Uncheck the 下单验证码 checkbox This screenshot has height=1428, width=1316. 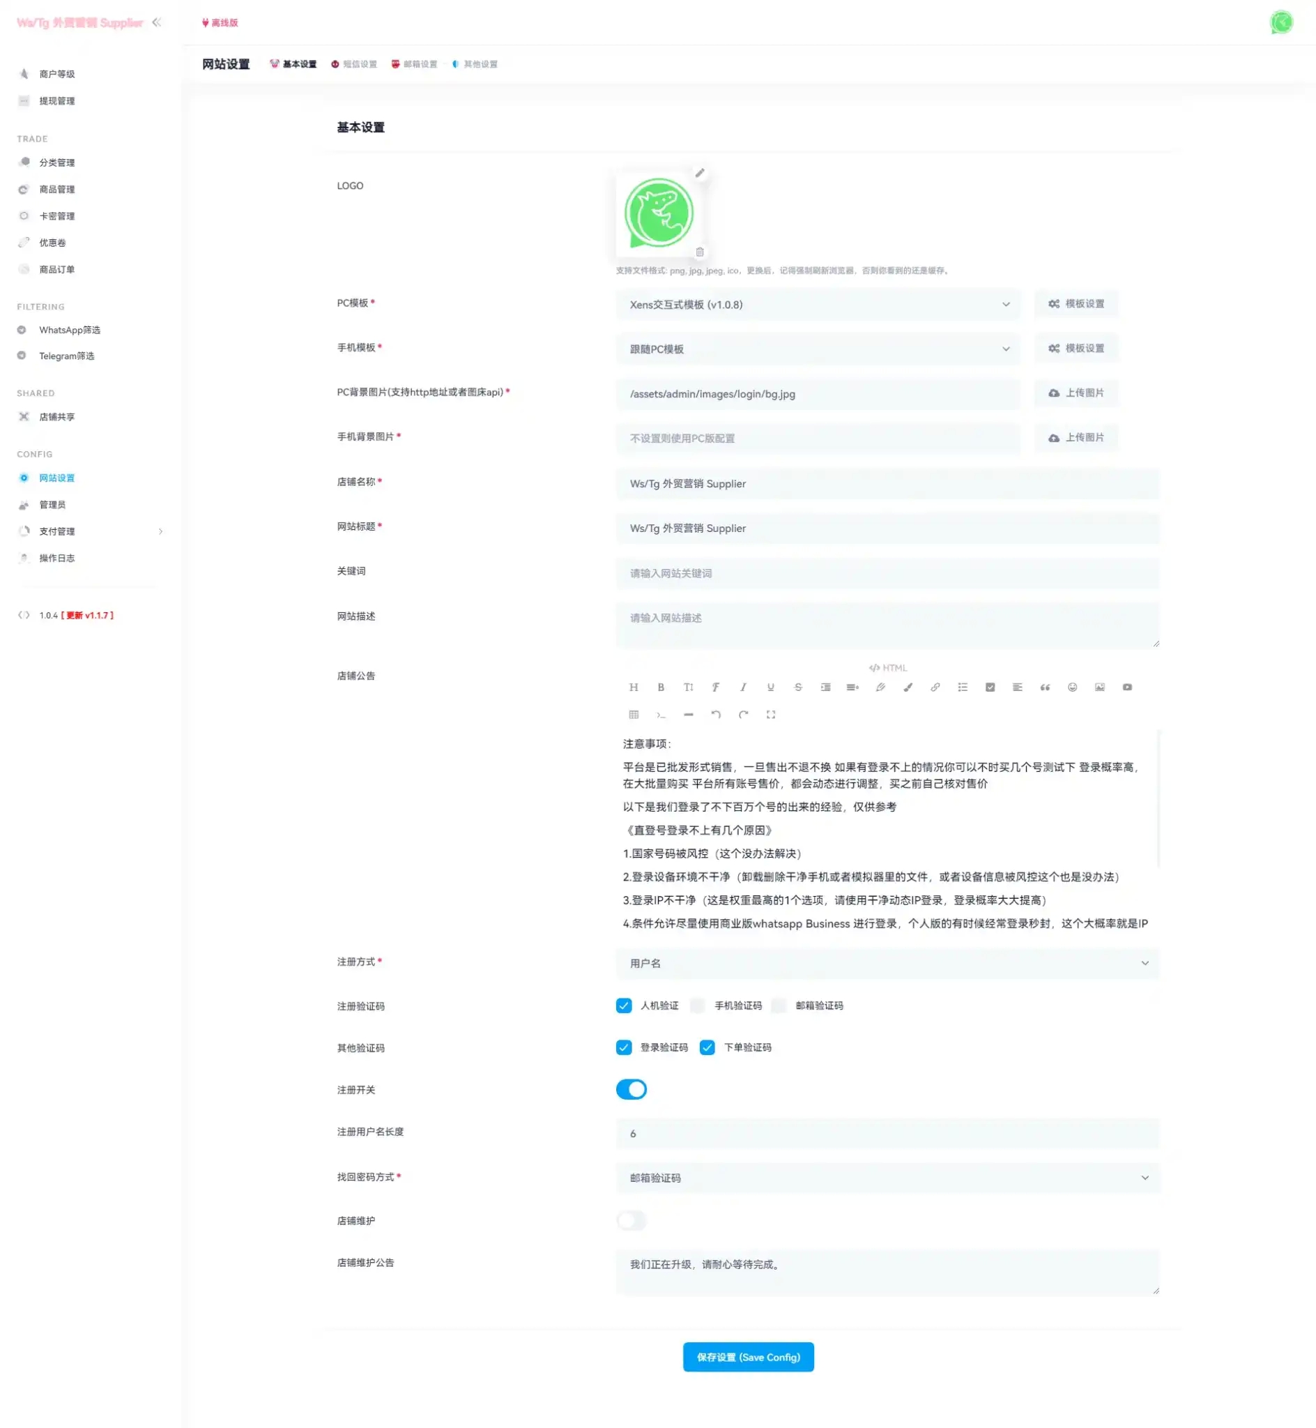(x=707, y=1048)
